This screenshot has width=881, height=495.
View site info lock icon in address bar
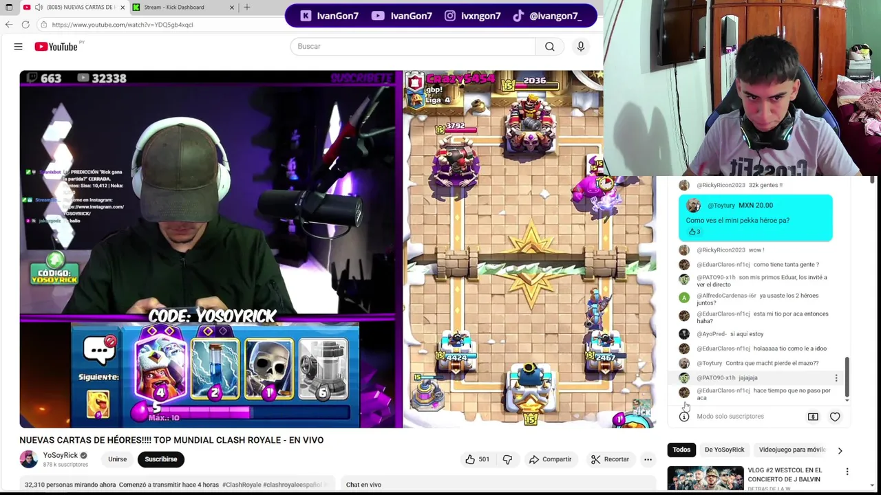(x=43, y=24)
